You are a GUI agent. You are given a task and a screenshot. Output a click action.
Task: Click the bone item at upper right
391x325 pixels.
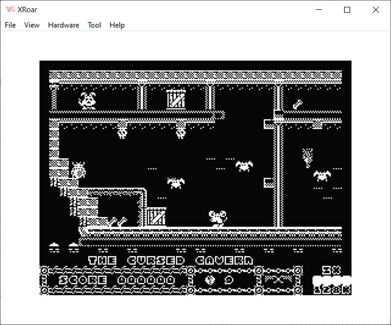point(297,104)
